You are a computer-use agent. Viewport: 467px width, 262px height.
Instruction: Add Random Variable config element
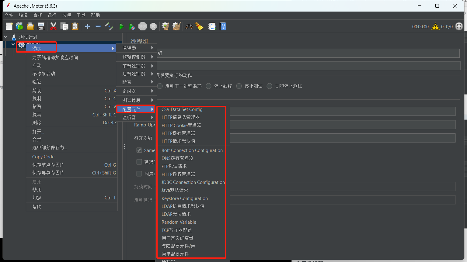[192, 222]
